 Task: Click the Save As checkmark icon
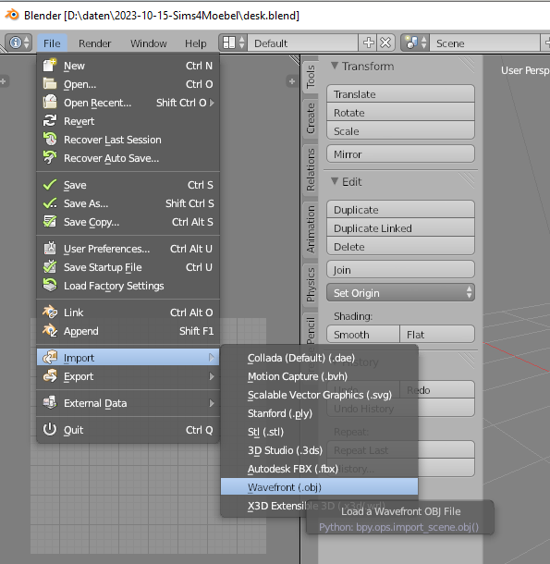click(50, 202)
